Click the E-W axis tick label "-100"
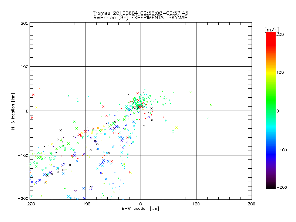The height and width of the screenshot is (222, 296). 85,204
